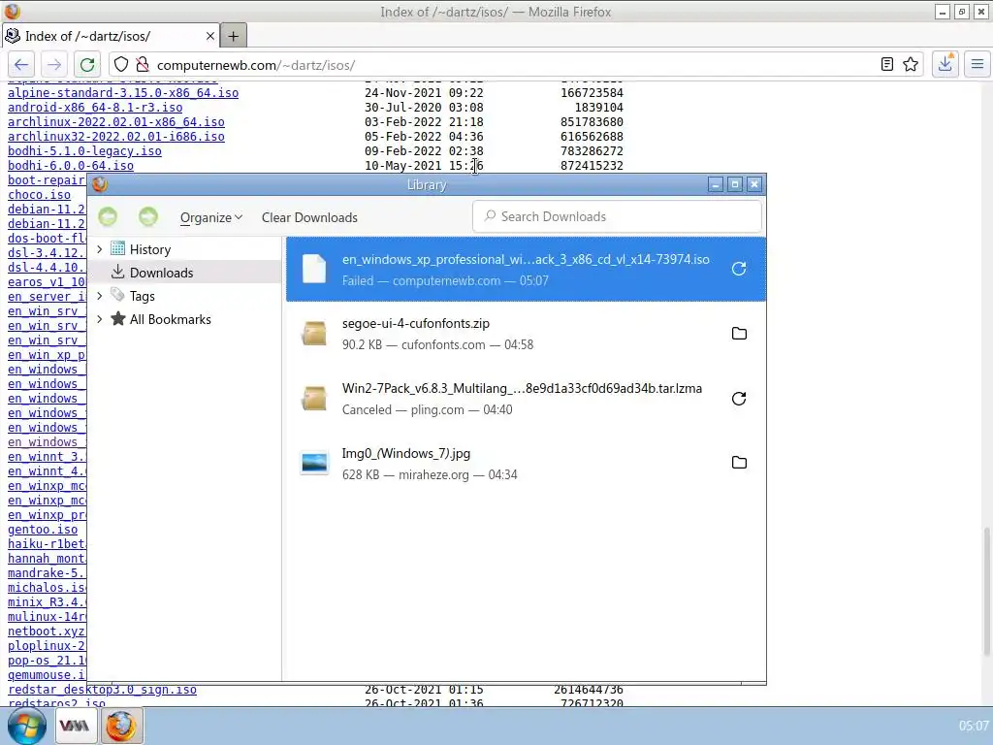The height and width of the screenshot is (745, 993).
Task: Go forward in Firefox browser
Action: 54,65
